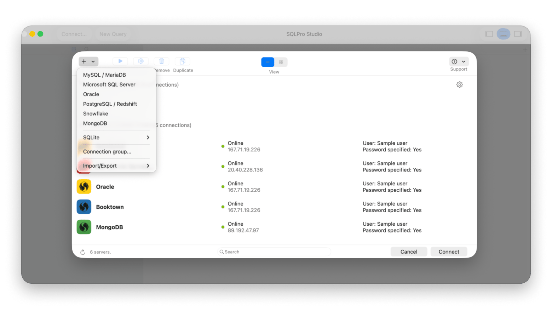The image size is (552, 312).
Task: Select the Oracle connection icon
Action: pyautogui.click(x=84, y=187)
